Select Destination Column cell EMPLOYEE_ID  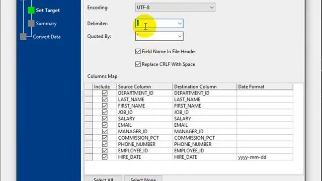[205, 151]
